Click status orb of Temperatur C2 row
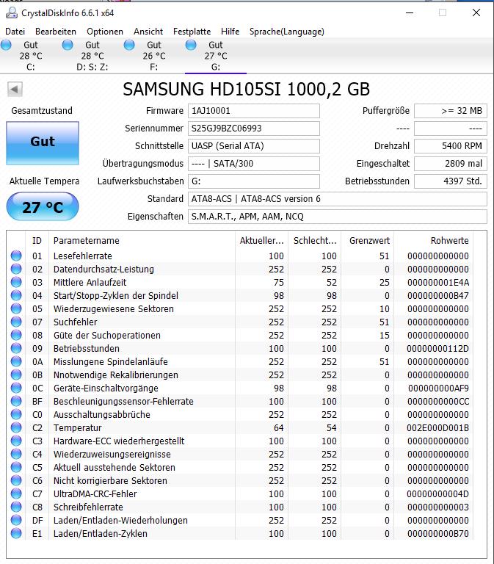The height and width of the screenshot is (564, 494). pos(16,427)
